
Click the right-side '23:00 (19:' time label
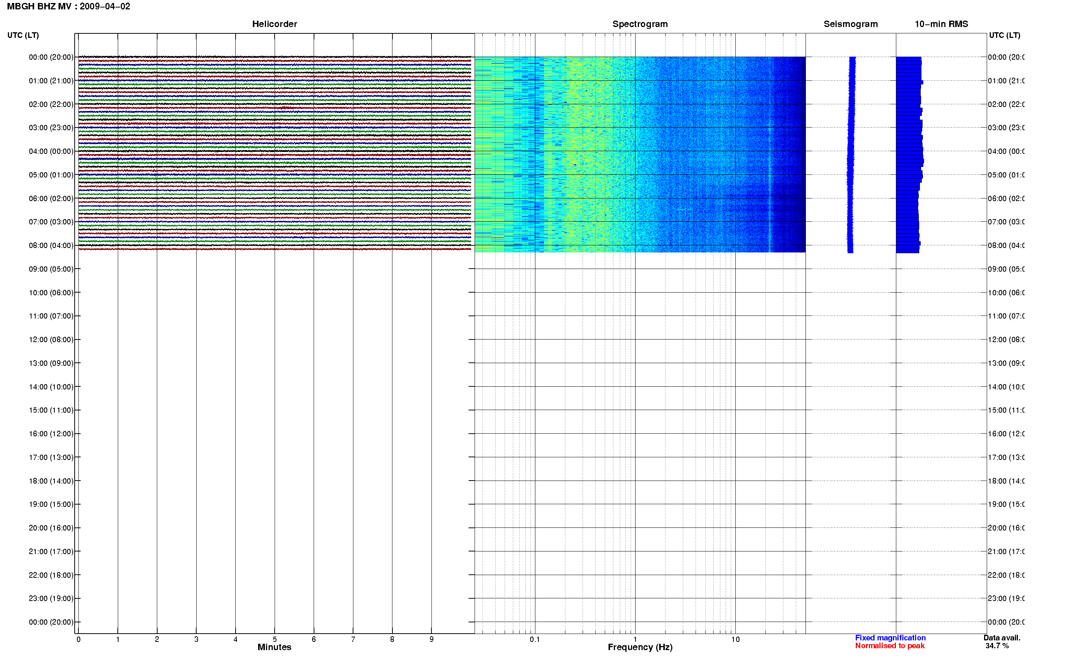1006,599
